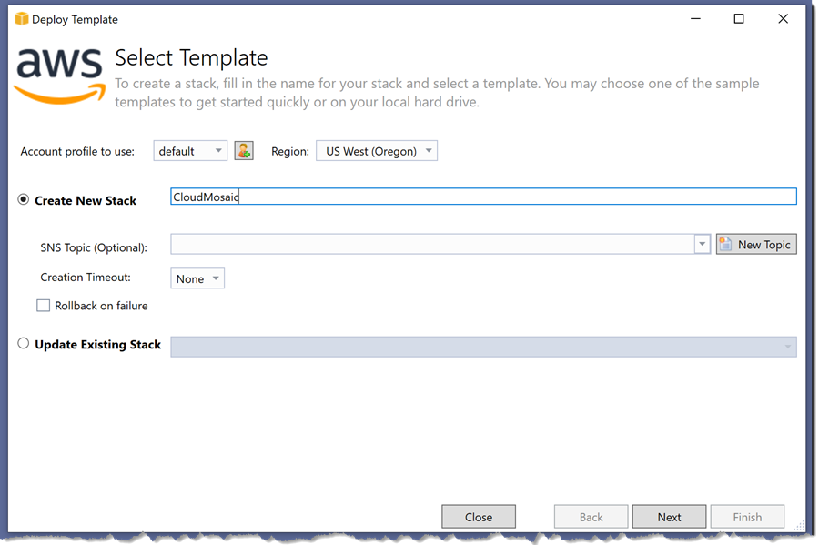Expand the SNS Topic dropdown arrow

click(x=702, y=245)
